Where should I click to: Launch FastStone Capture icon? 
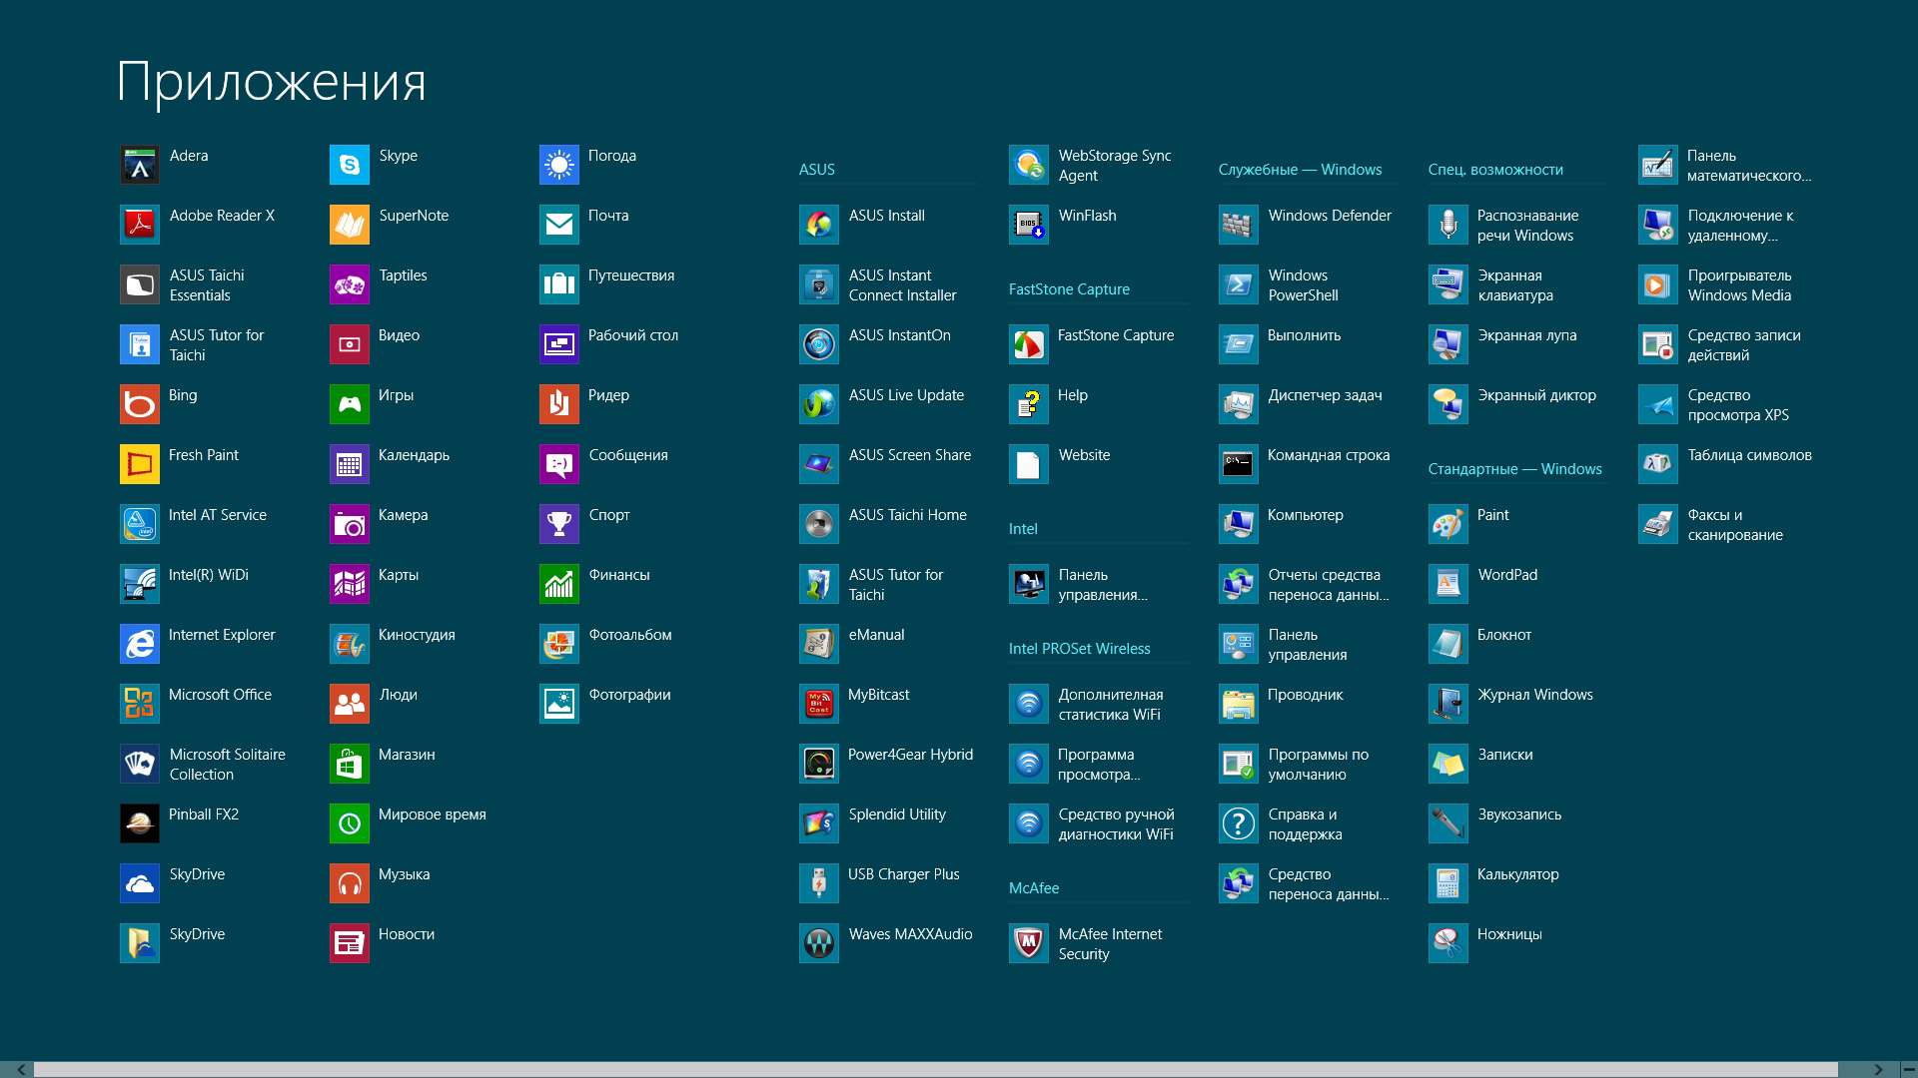pos(1029,344)
